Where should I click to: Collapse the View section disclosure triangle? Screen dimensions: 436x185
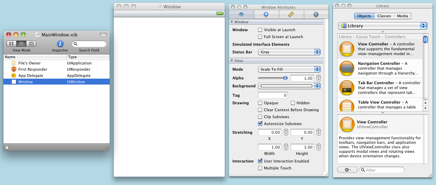[x=232, y=61]
